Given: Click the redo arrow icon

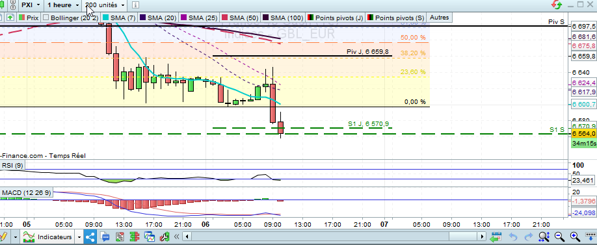Looking at the screenshot, I should [529, 237].
